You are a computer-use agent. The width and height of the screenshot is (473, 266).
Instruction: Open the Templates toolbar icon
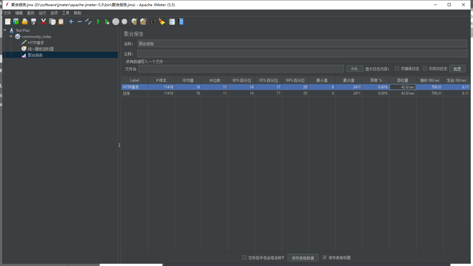coord(16,22)
